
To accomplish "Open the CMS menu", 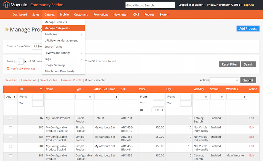I will pyautogui.click(x=136, y=15).
